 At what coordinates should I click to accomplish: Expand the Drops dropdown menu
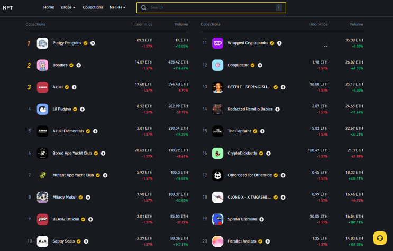coord(68,7)
